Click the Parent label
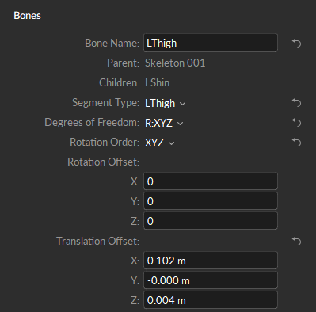 pos(123,63)
